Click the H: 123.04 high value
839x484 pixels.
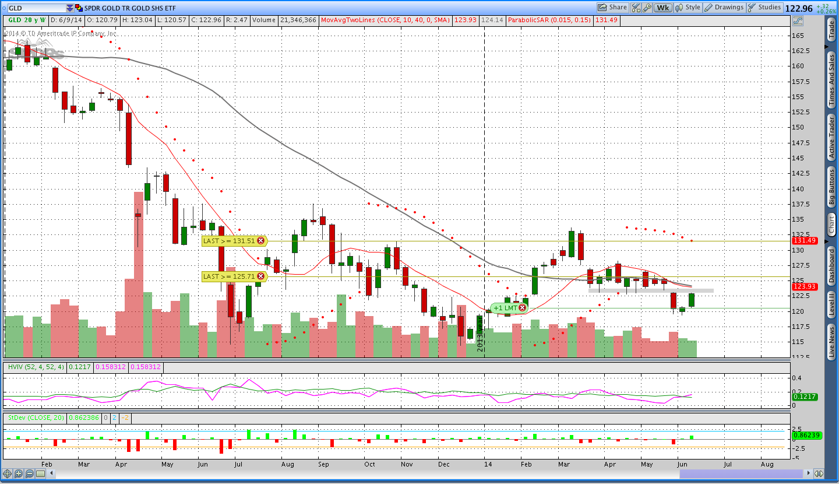138,20
